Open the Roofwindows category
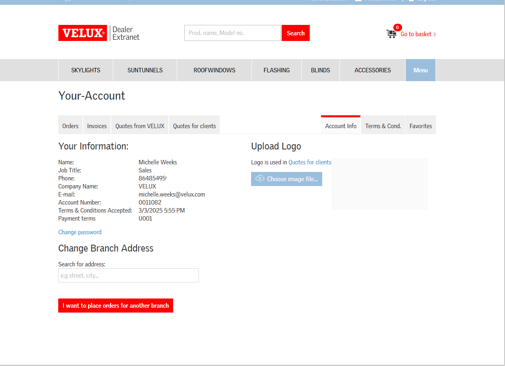 point(214,70)
